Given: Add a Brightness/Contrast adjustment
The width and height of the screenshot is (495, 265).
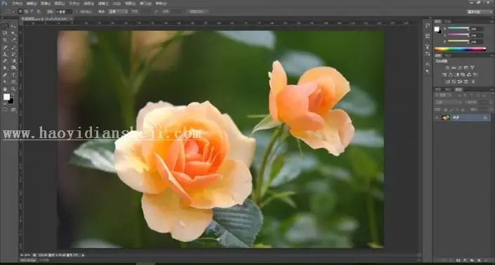Looking at the screenshot, I should point(447,68).
